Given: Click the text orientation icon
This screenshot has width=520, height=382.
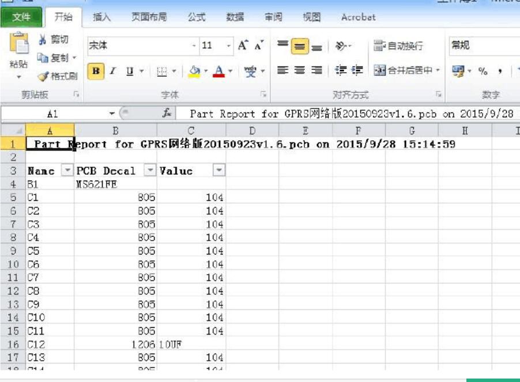Looking at the screenshot, I should click(341, 46).
